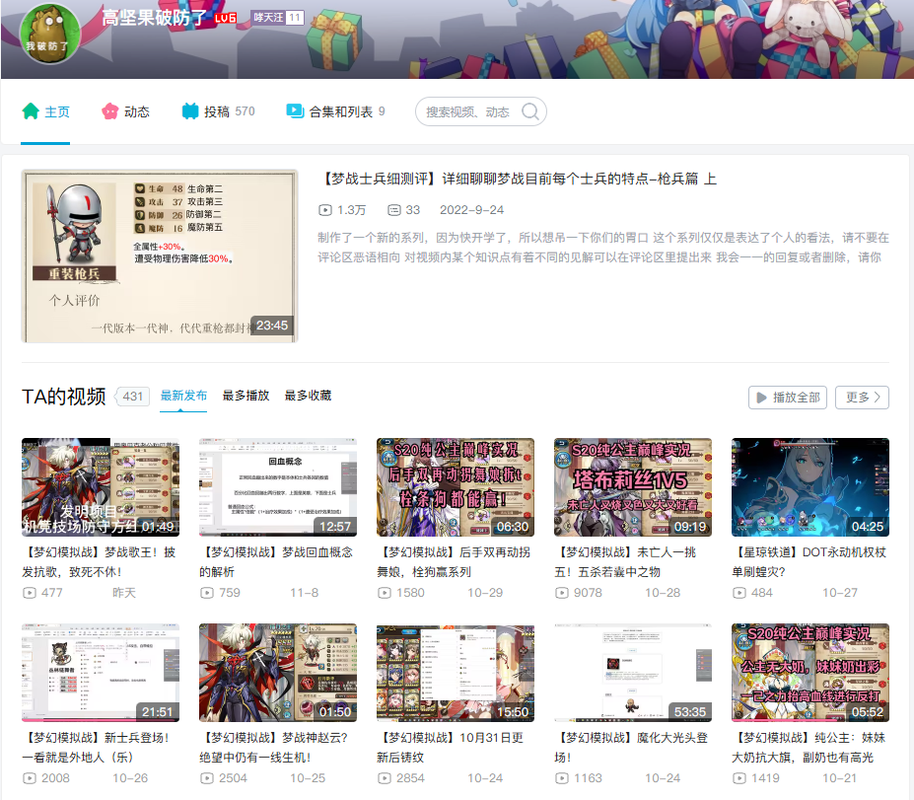Sort videos by 最新发布
This screenshot has width=914, height=800.
pos(183,396)
